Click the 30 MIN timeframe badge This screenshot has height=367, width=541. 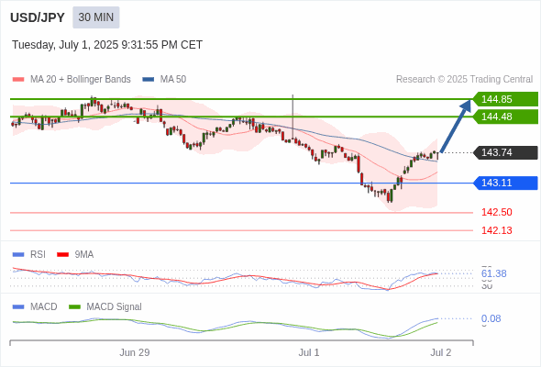point(96,17)
